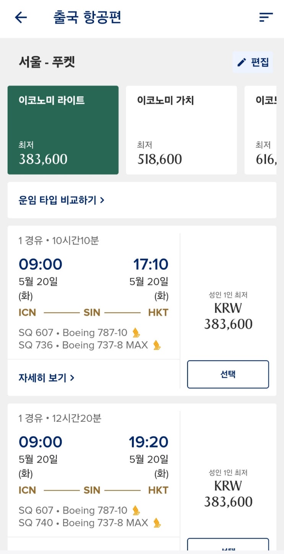The image size is (284, 554).
Task: Tap SIN stopover label on second flight
Action: (x=92, y=490)
